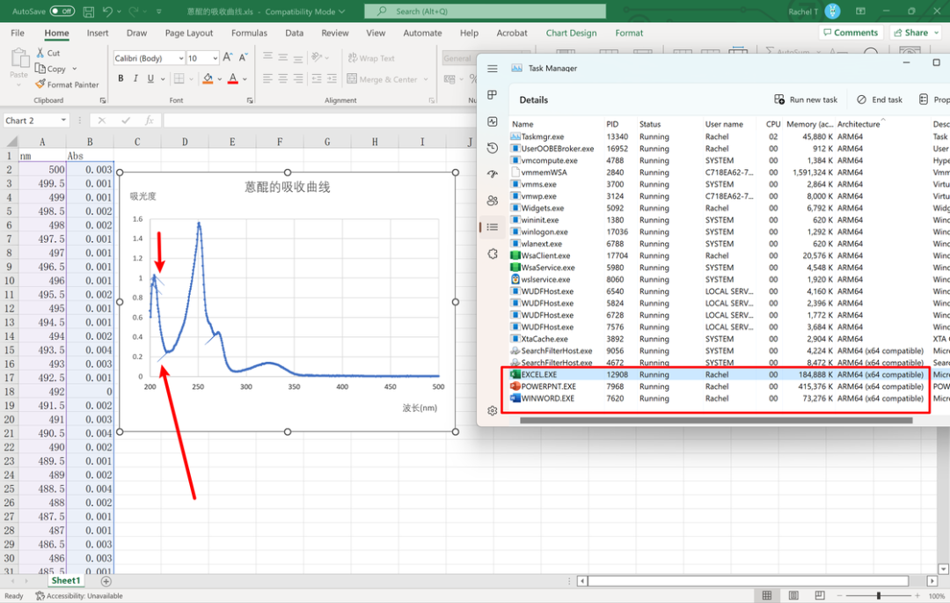Click the Increase Font Size icon

click(x=228, y=58)
